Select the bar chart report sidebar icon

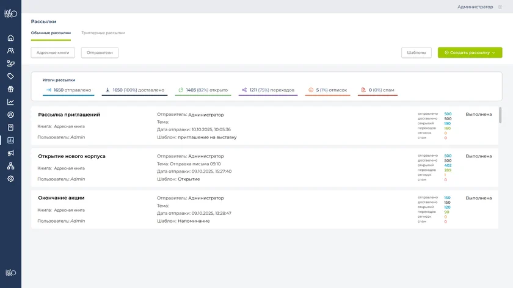coord(10,140)
